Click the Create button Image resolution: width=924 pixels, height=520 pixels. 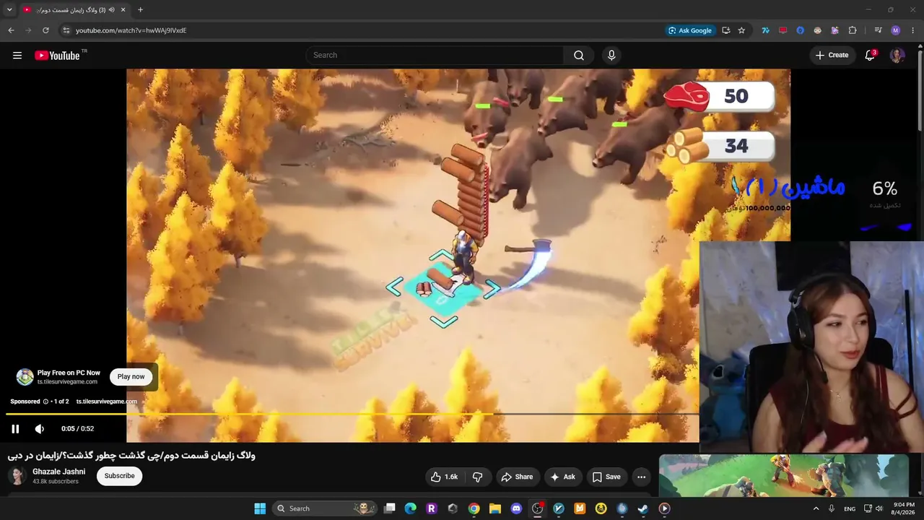(x=832, y=56)
